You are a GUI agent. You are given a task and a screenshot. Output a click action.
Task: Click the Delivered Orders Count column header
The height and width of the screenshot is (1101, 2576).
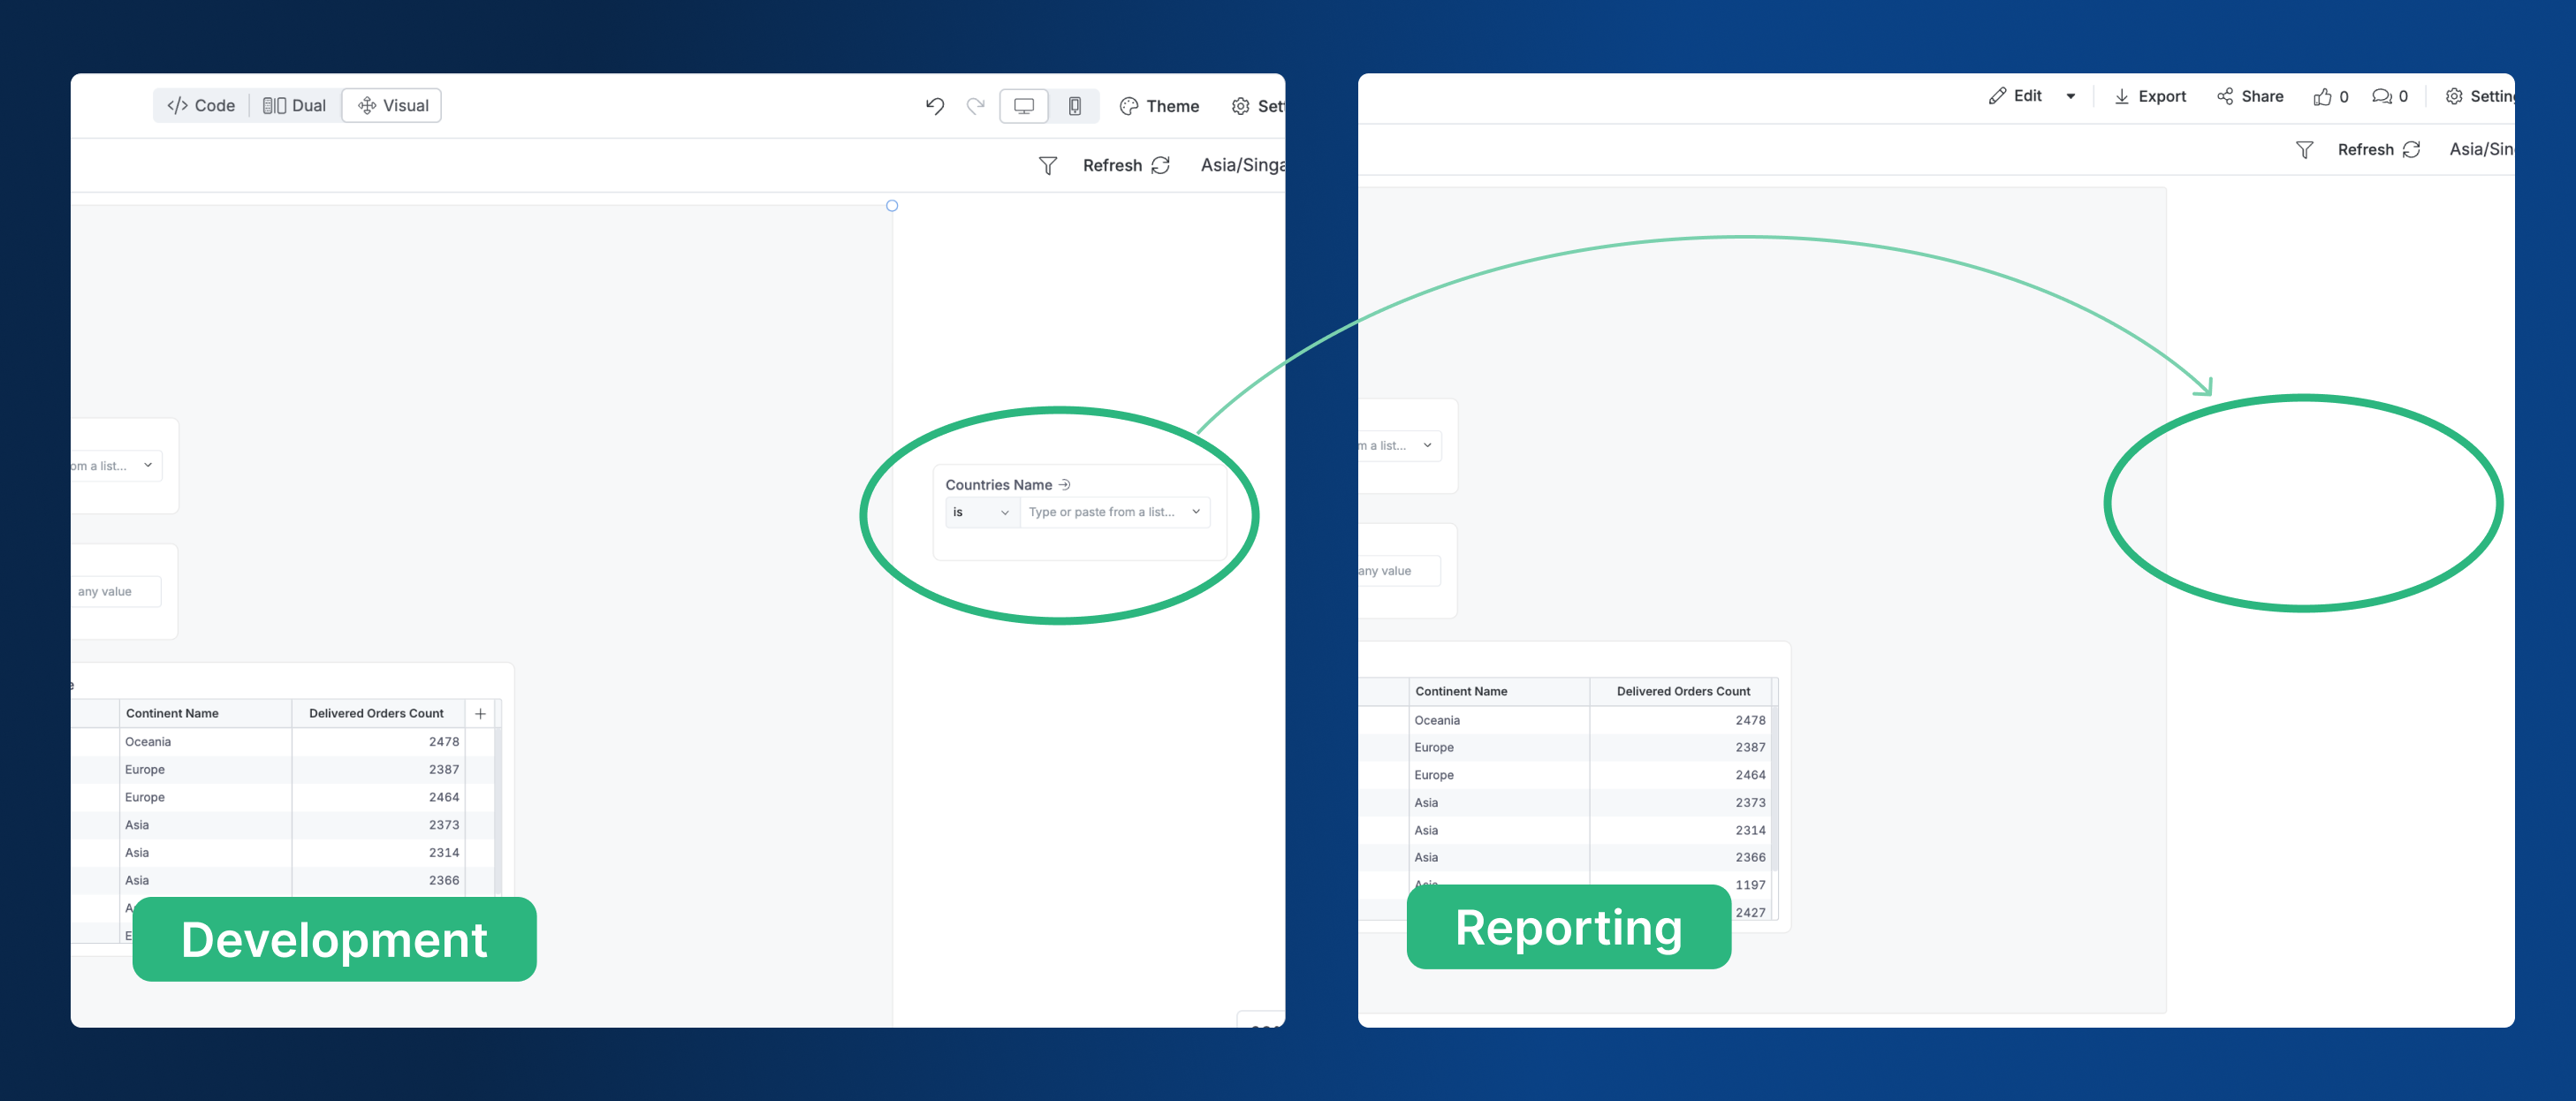[376, 714]
